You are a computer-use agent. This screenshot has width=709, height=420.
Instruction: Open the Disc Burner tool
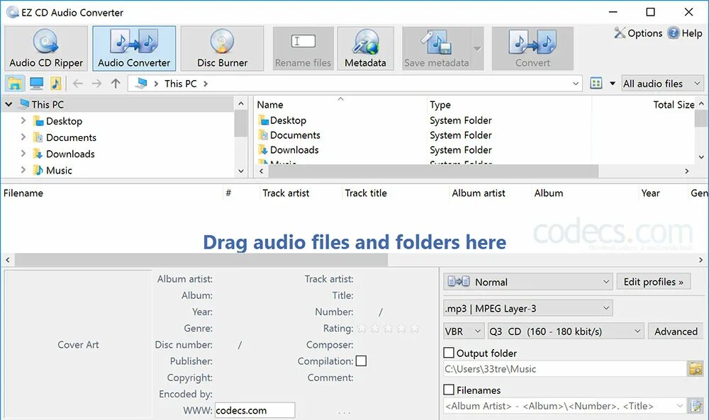pos(222,47)
